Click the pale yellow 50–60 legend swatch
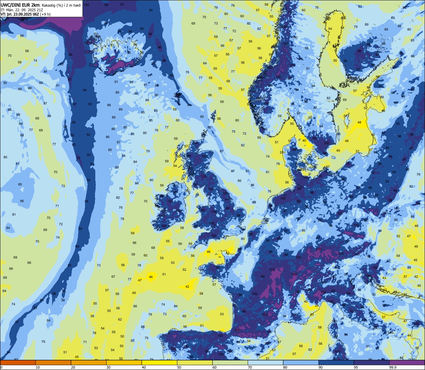 [195, 362]
